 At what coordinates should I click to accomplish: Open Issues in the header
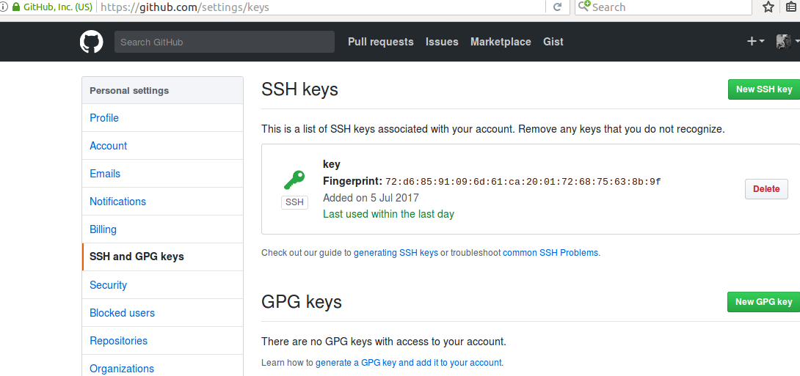[442, 42]
